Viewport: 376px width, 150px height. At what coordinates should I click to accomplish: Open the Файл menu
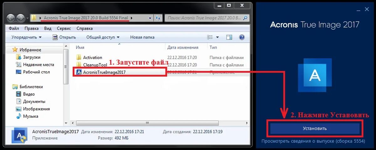(x=14, y=28)
